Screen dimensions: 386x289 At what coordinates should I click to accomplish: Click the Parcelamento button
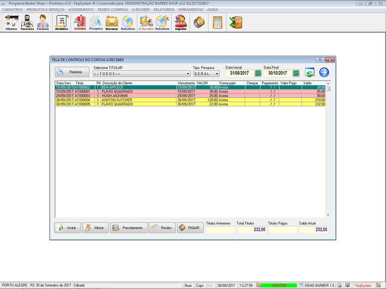[x=128, y=228]
